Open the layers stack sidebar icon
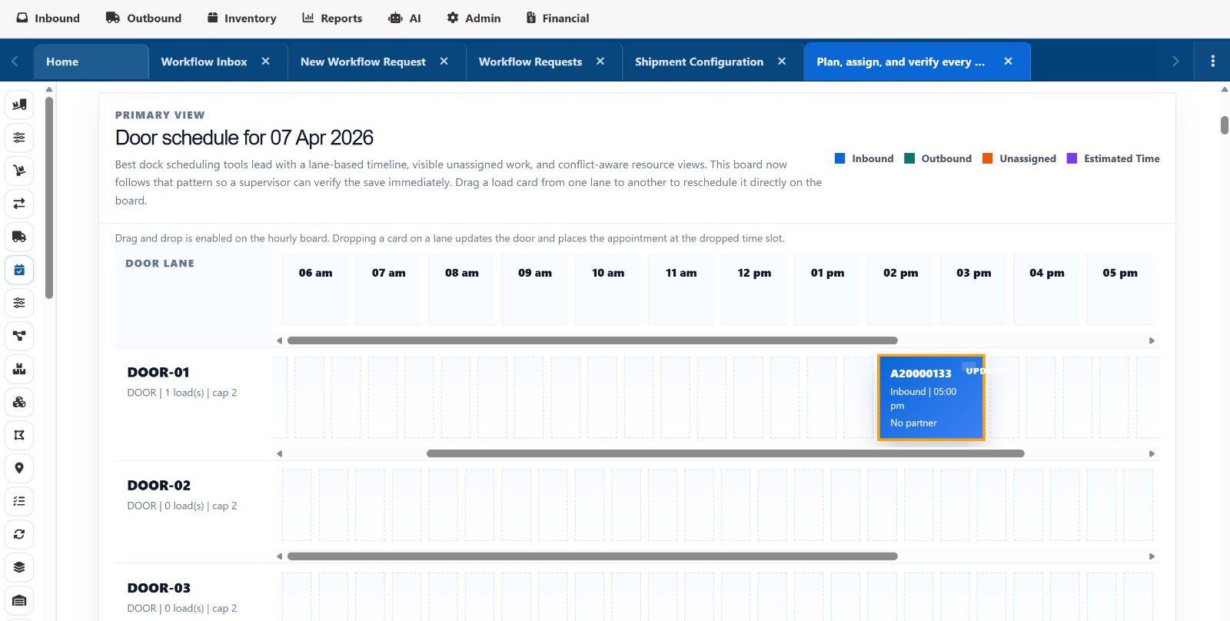The height and width of the screenshot is (621, 1230). (x=19, y=567)
